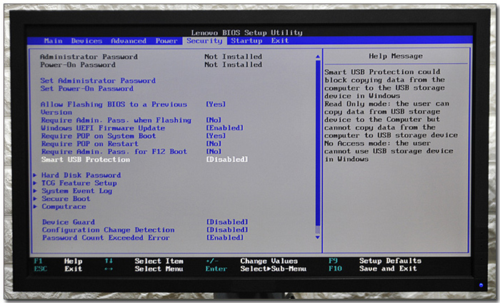Select Windows UEFI Firmware Update option
This screenshot has height=303, width=500.
click(x=103, y=128)
